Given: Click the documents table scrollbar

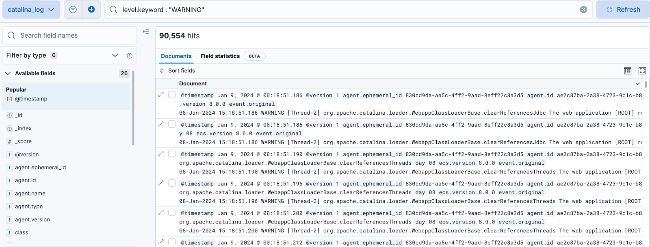Looking at the screenshot, I should 646,84.
